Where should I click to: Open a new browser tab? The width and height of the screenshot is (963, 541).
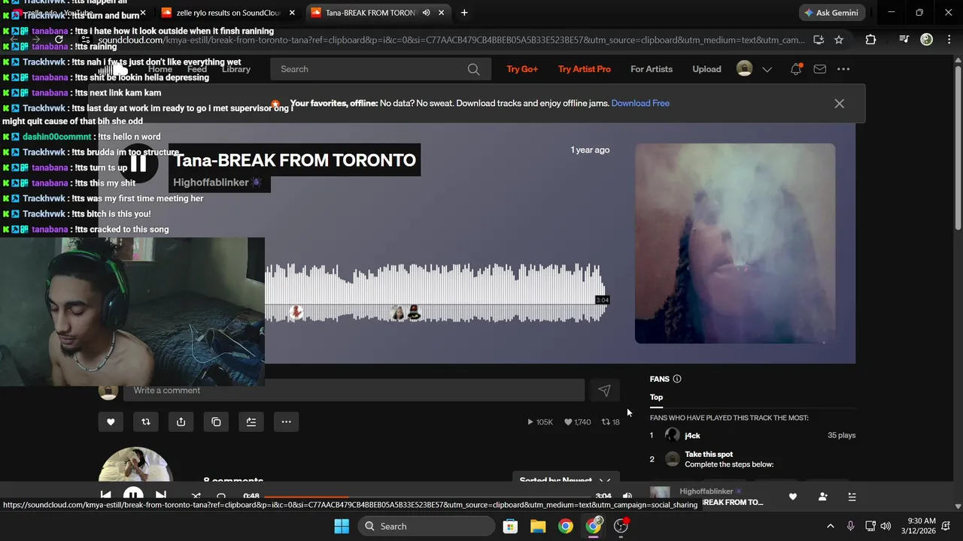click(x=464, y=13)
